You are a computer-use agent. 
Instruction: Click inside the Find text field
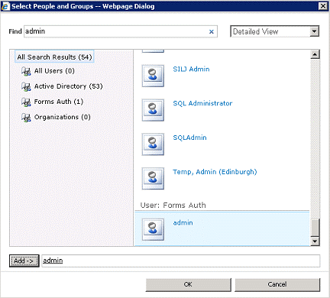coord(116,31)
